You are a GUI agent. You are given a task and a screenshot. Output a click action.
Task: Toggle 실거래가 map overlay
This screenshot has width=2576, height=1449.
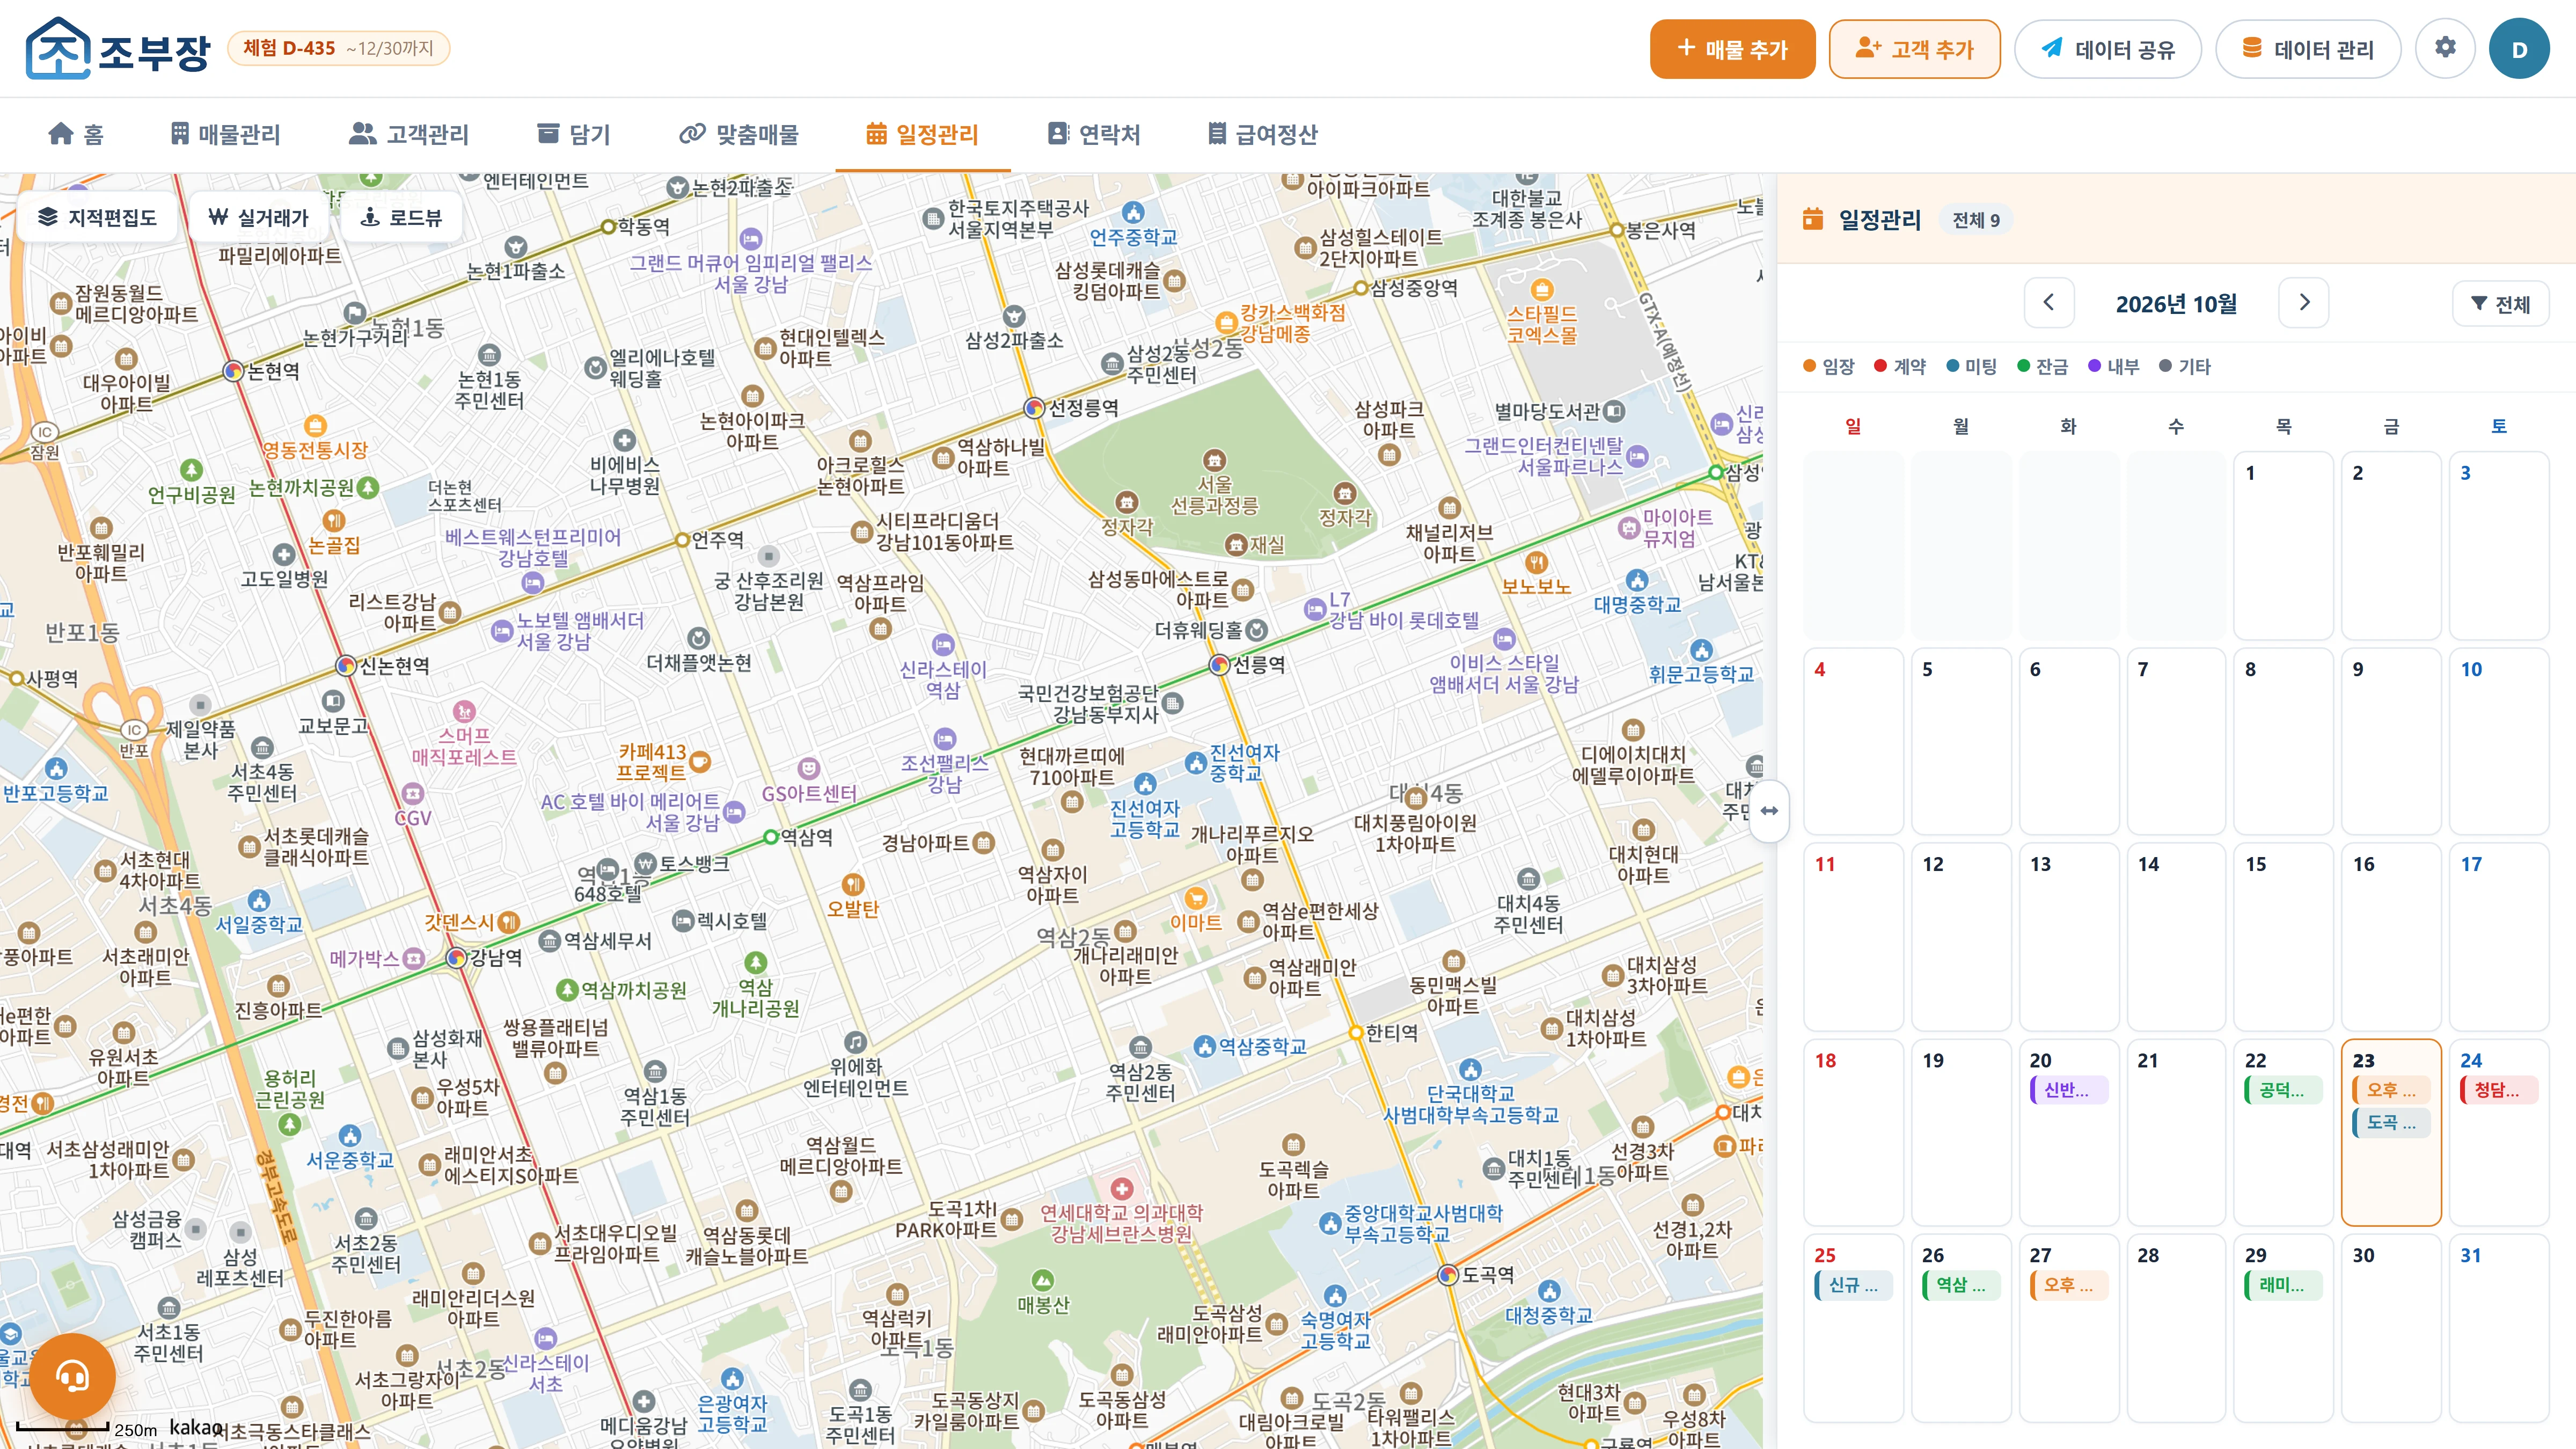[258, 217]
